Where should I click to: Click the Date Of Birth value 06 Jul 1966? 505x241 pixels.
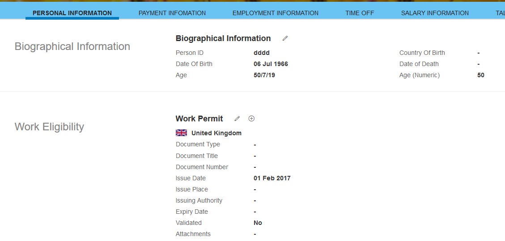(x=271, y=64)
